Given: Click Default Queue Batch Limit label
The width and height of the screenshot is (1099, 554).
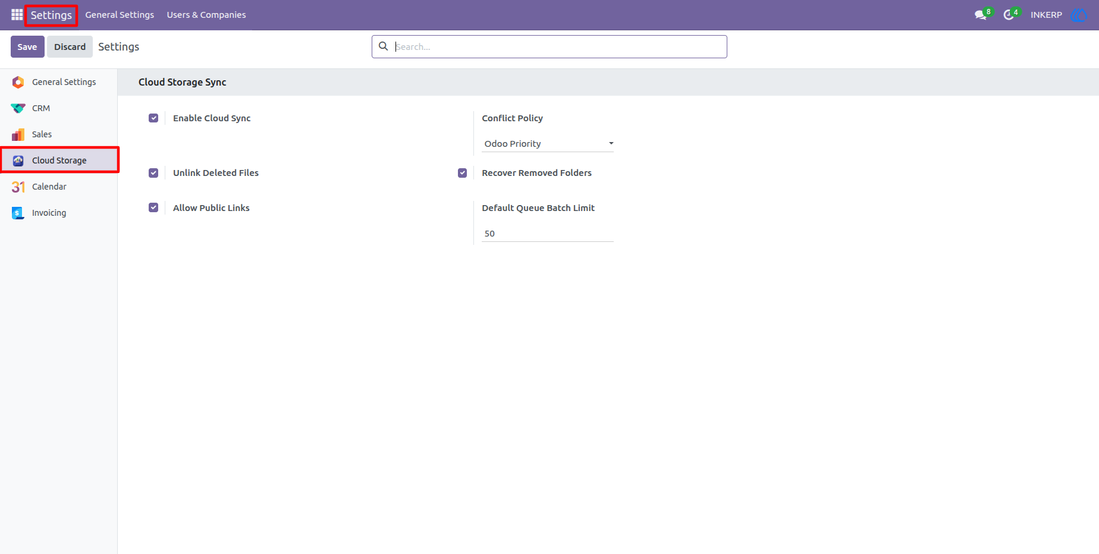Looking at the screenshot, I should tap(538, 207).
